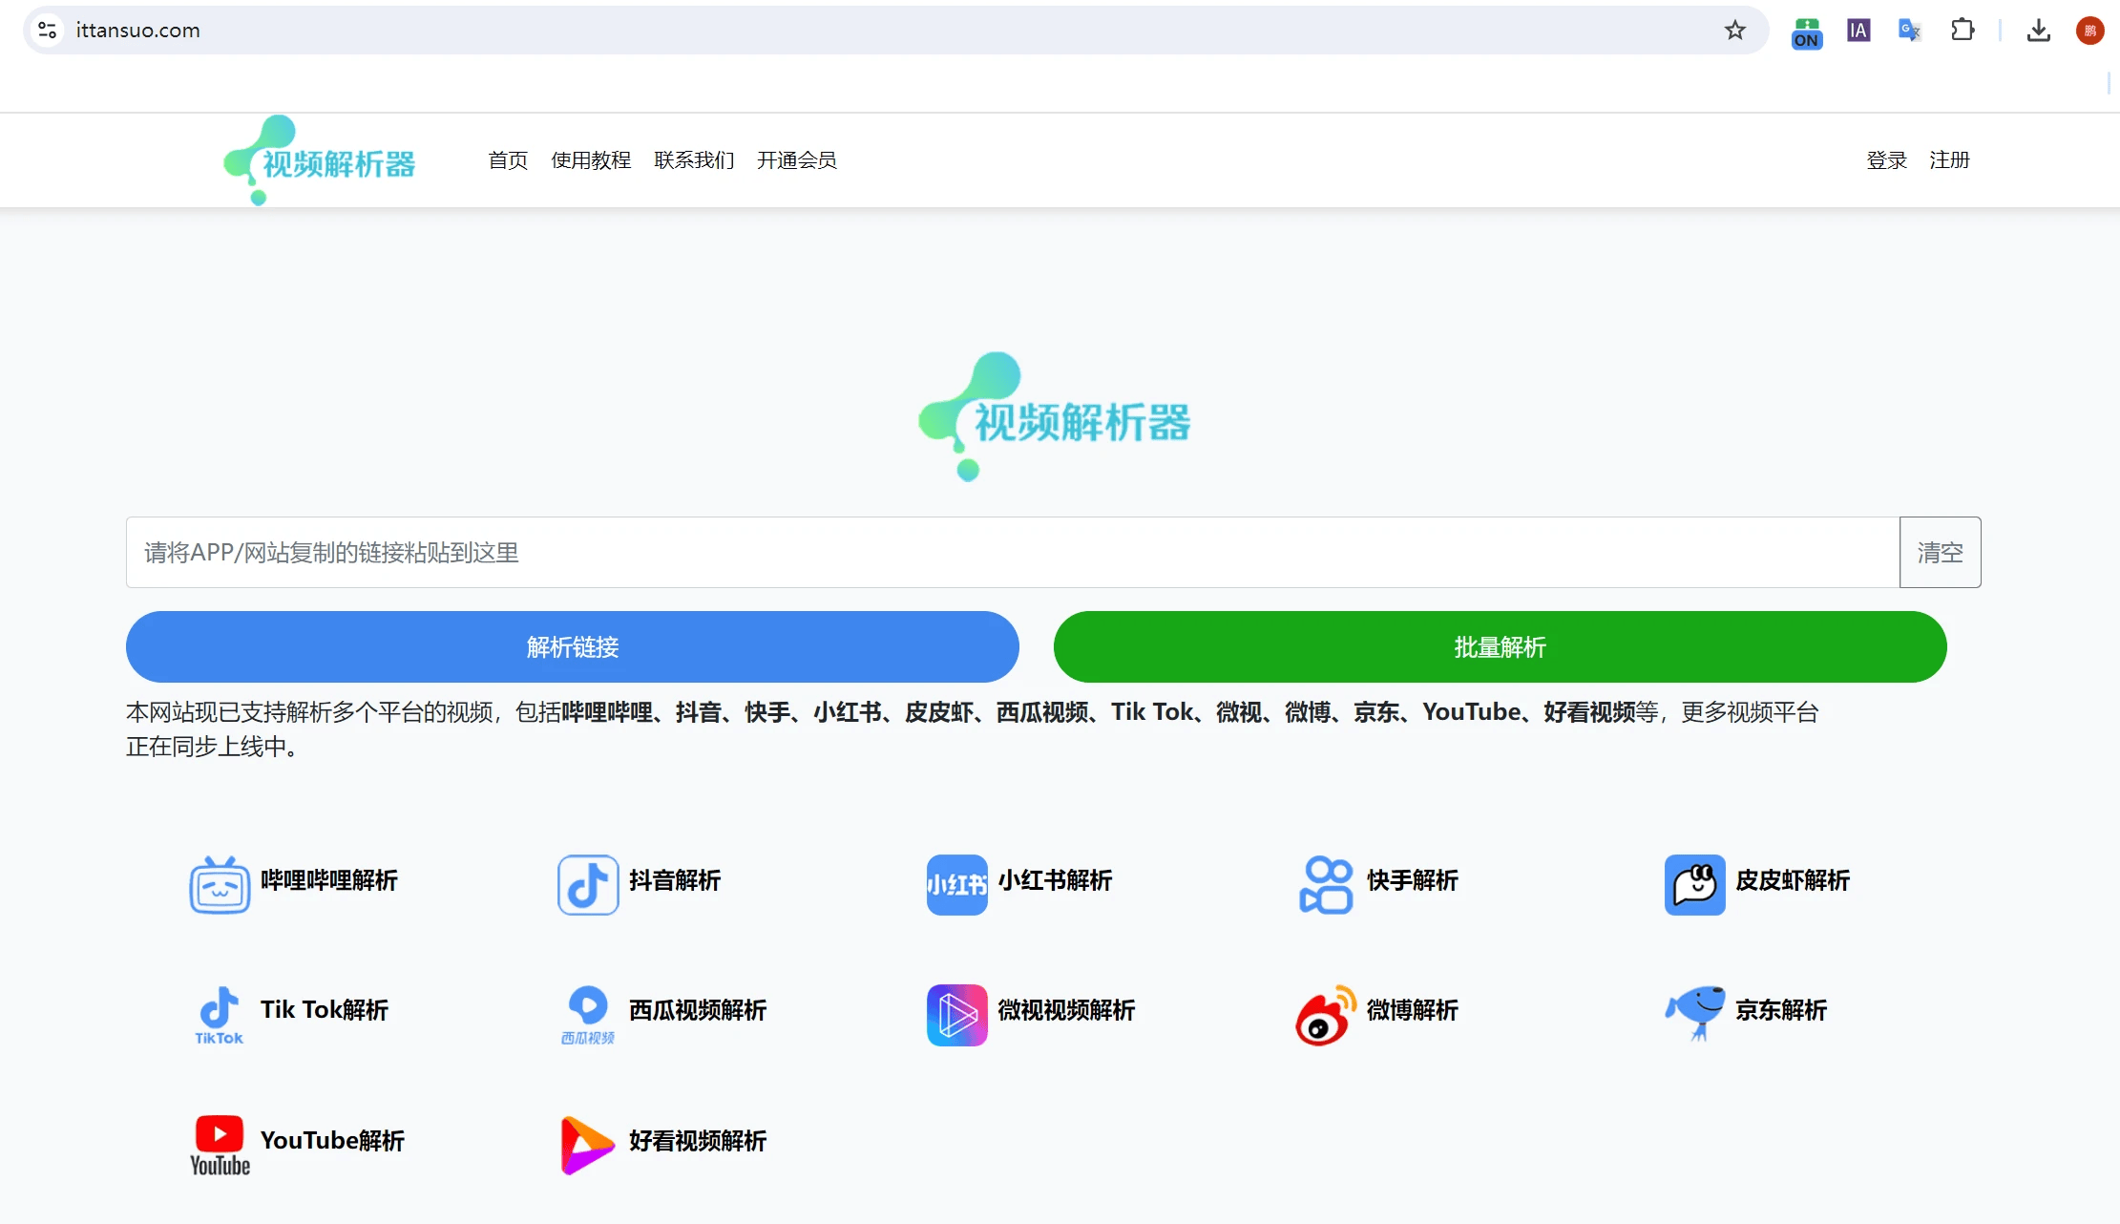
Task: Open the red profile avatar
Action: (x=2089, y=31)
